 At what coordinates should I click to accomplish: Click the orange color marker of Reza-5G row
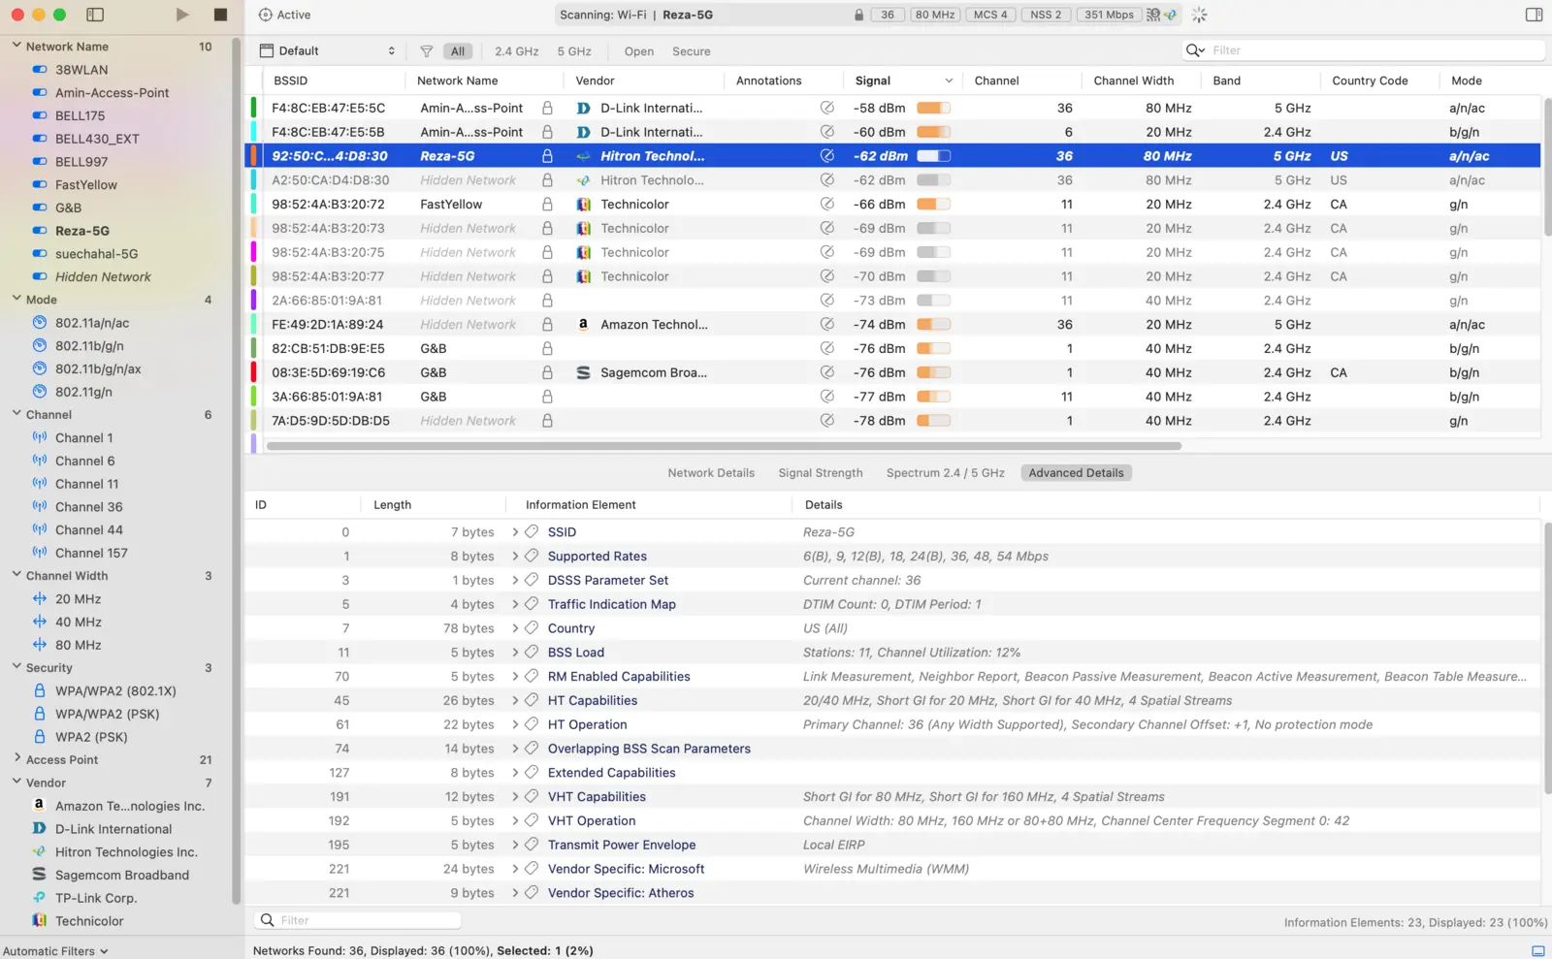254,156
